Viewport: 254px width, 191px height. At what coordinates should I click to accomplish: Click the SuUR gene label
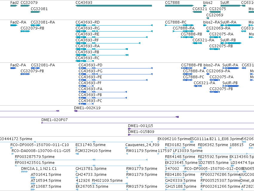click(225, 3)
